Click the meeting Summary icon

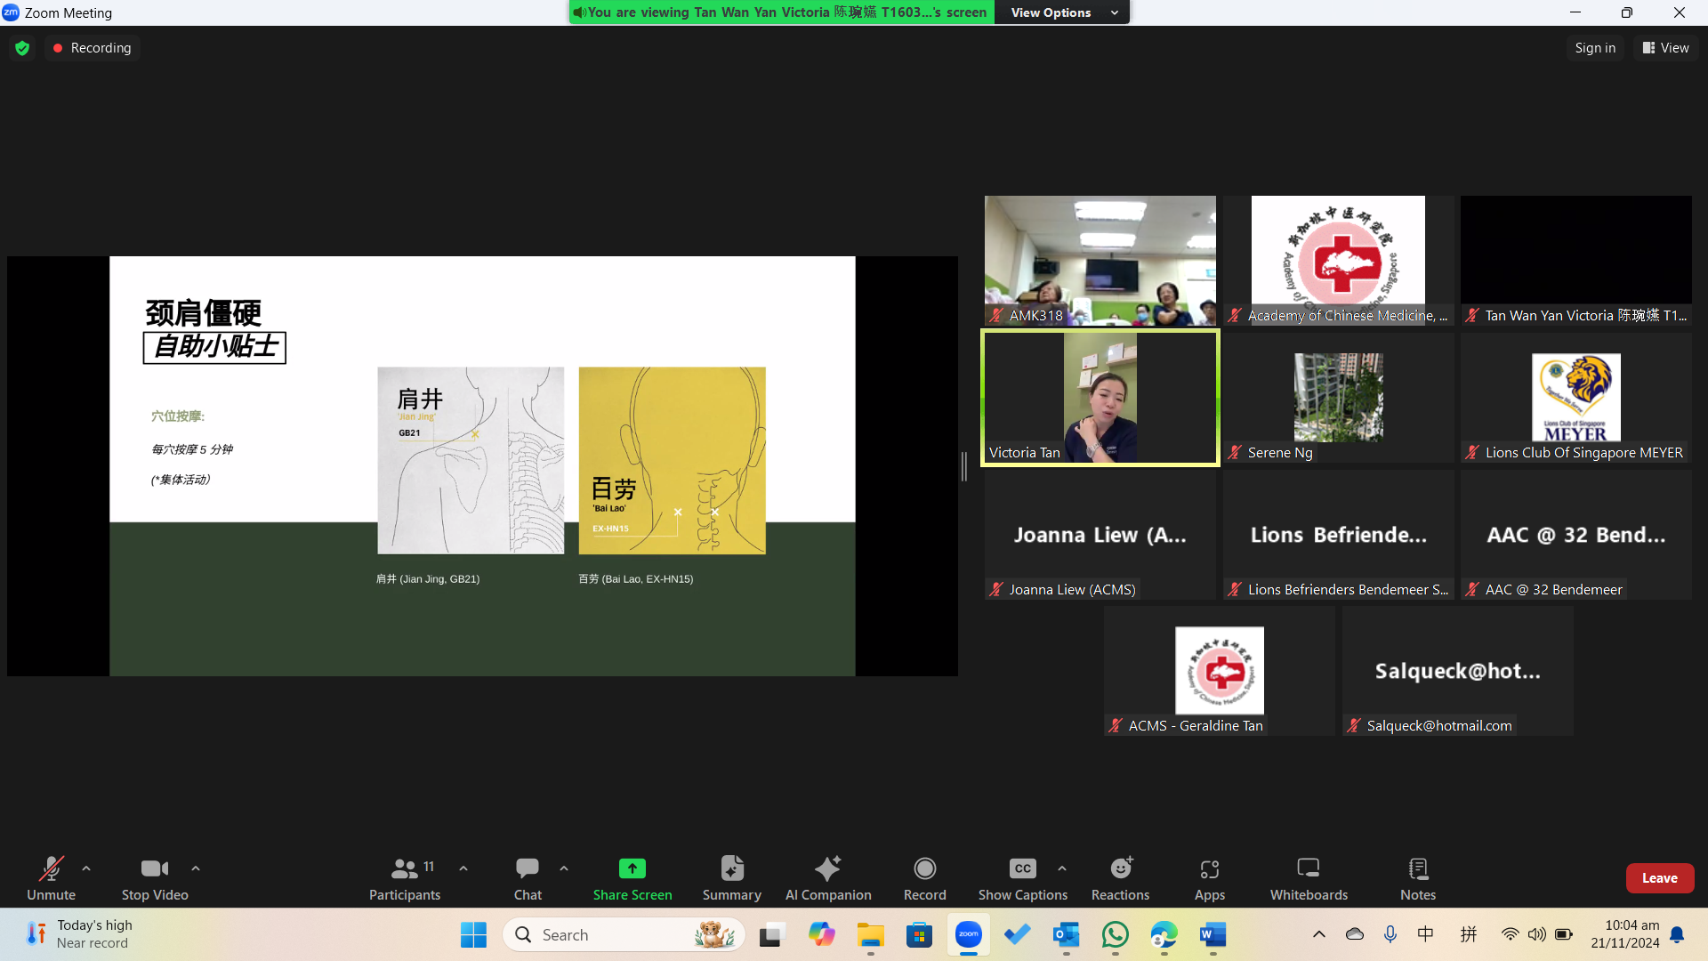tap(731, 877)
